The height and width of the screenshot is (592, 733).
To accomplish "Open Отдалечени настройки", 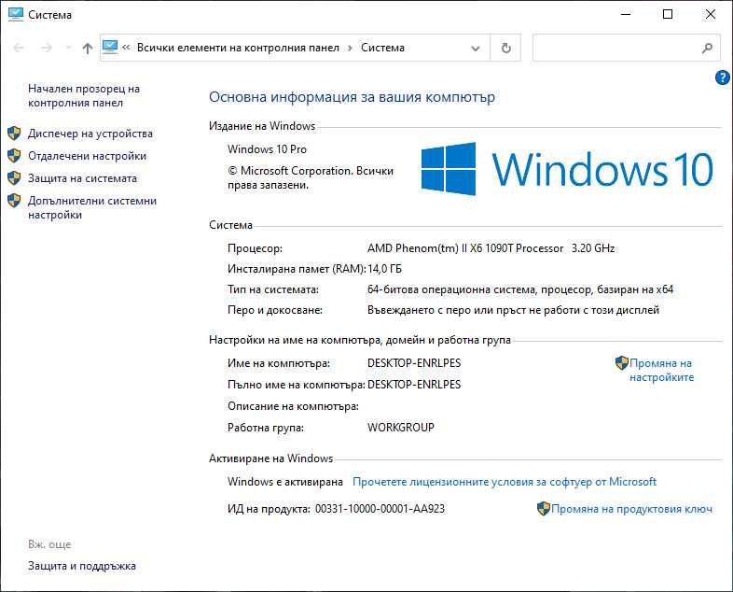I will click(x=87, y=156).
